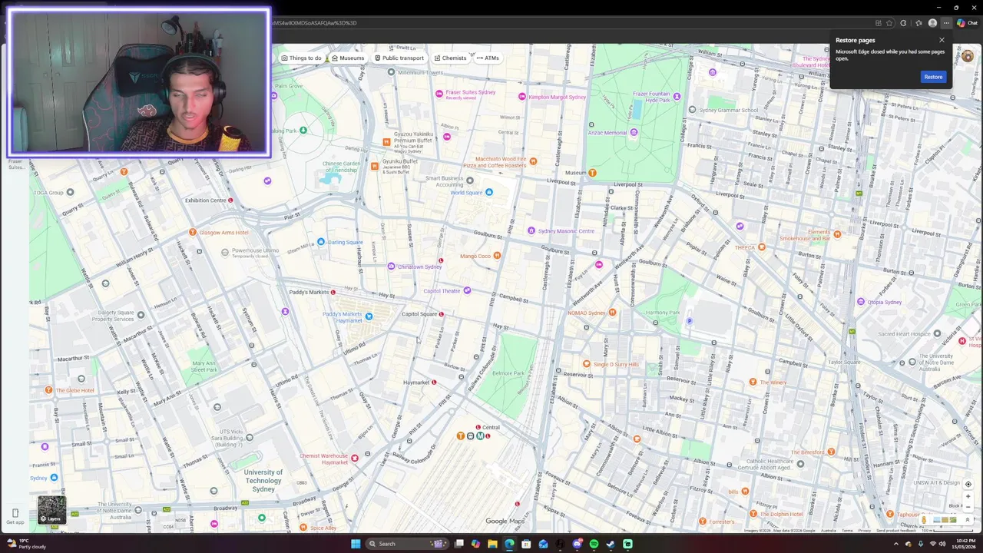Open Copilot Chat in Edge toolbar
This screenshot has height=553, width=983.
[967, 23]
